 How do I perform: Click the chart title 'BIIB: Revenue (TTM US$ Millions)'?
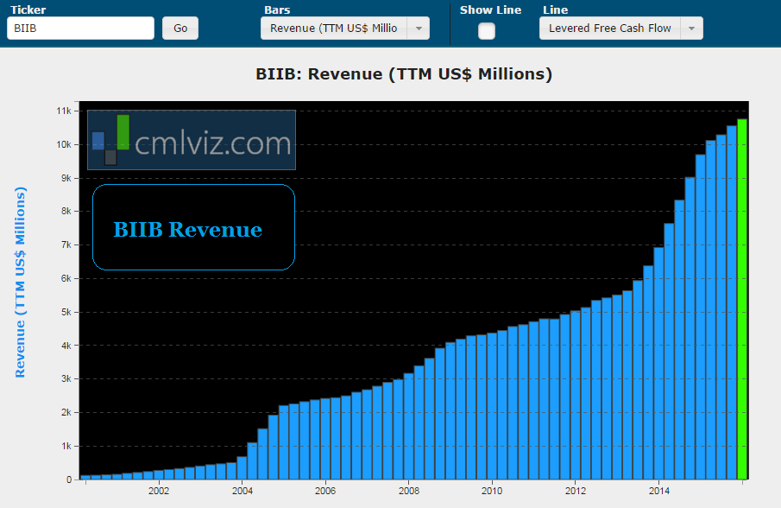click(404, 73)
